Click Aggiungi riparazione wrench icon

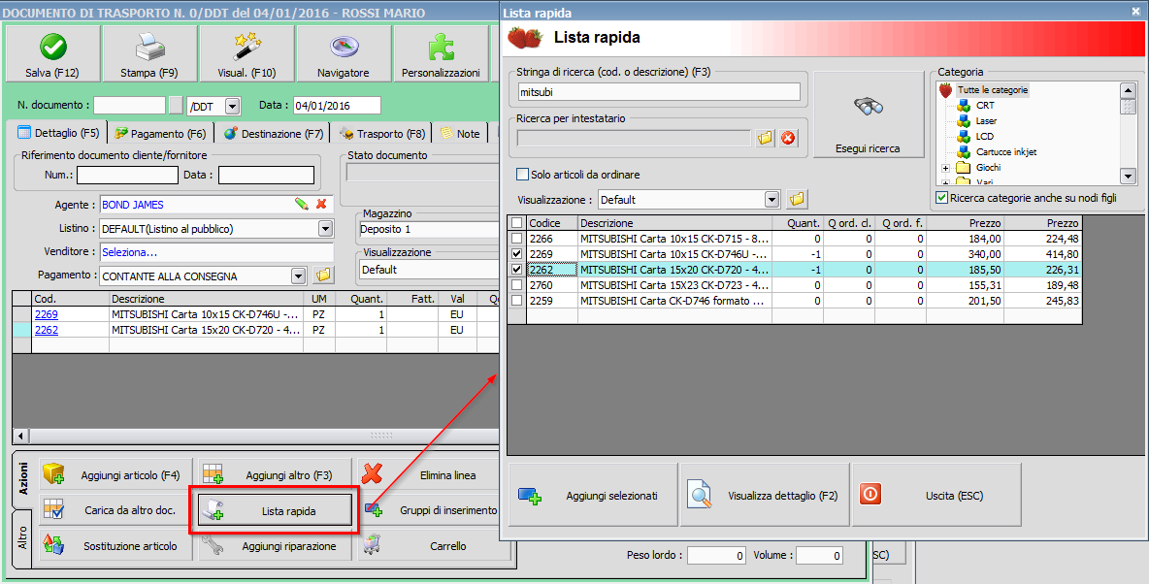point(213,545)
